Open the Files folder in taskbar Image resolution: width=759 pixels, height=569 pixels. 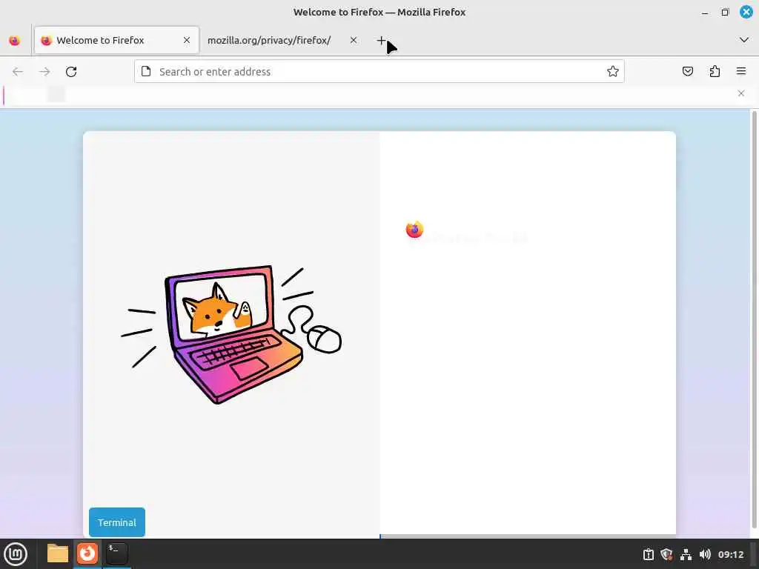point(58,553)
